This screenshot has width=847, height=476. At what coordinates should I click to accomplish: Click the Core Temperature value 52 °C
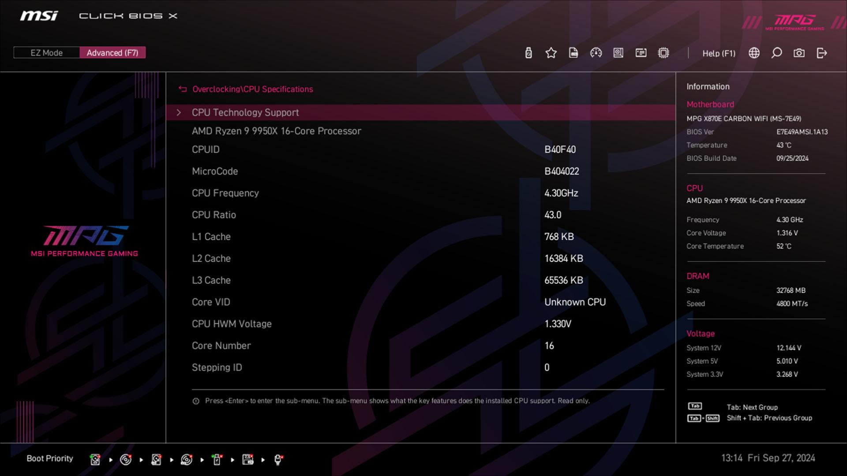(x=783, y=246)
